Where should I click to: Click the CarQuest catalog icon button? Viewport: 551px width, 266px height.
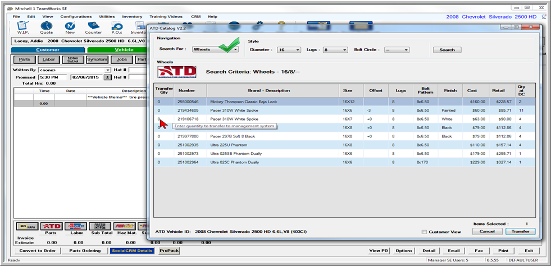click(76, 226)
